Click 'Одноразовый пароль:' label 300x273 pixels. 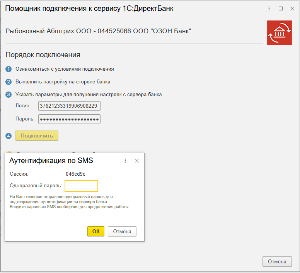click(x=36, y=185)
